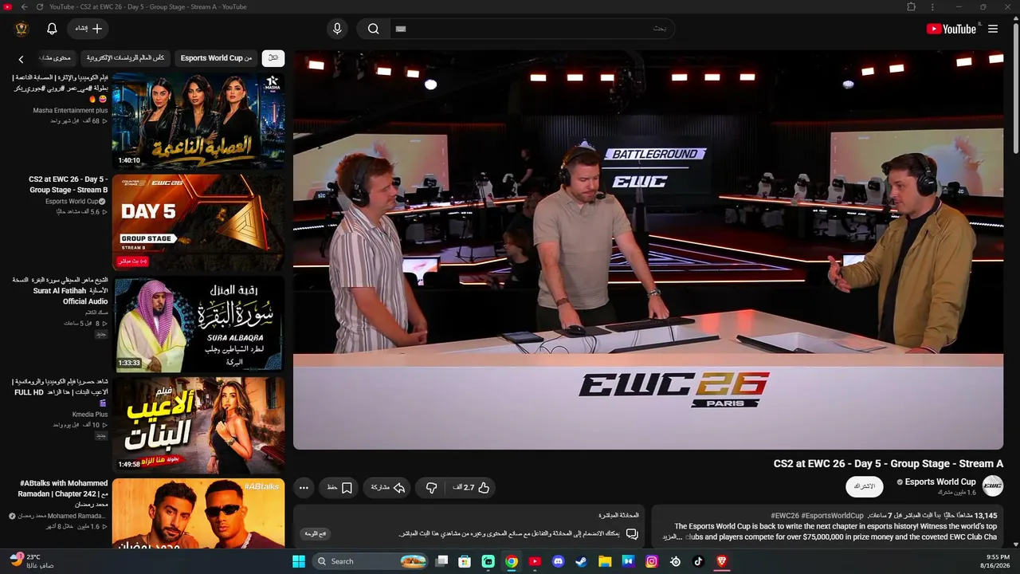1020x574 pixels.
Task: Open the YouTube hamburger guide menu
Action: [993, 29]
